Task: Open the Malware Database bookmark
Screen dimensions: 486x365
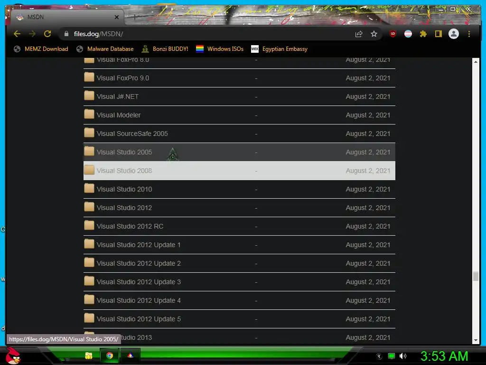Action: [x=105, y=49]
